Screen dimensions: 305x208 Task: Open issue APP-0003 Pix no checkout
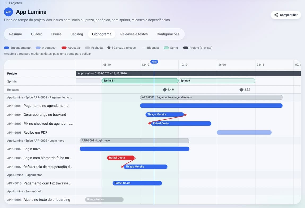point(40,124)
